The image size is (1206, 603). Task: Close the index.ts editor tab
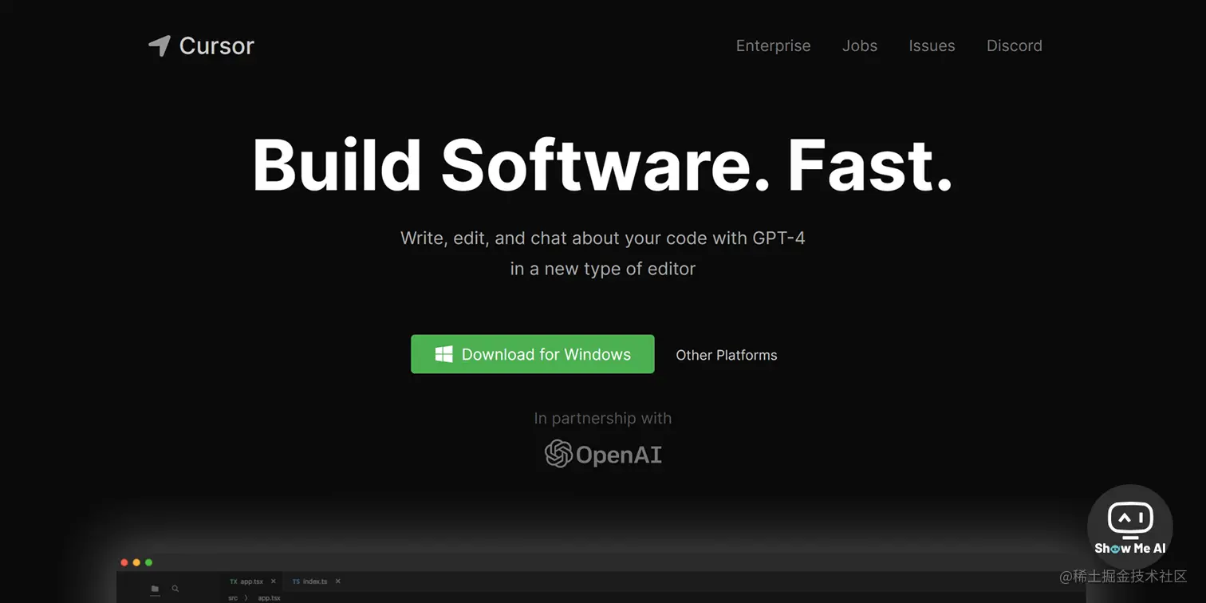[x=337, y=581]
